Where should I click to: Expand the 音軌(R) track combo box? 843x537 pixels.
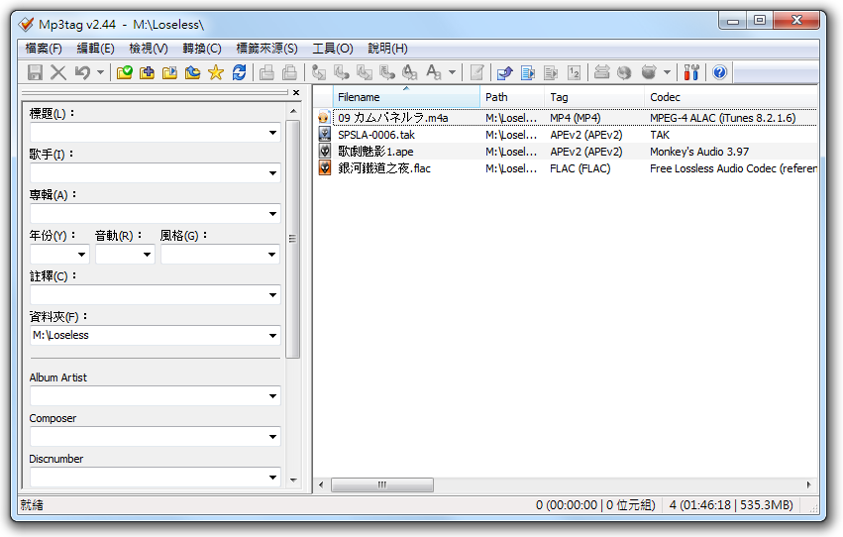[x=147, y=255]
